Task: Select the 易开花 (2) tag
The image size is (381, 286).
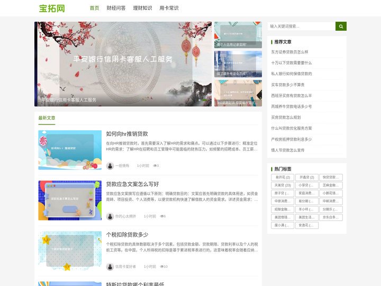Action: pyautogui.click(x=283, y=177)
